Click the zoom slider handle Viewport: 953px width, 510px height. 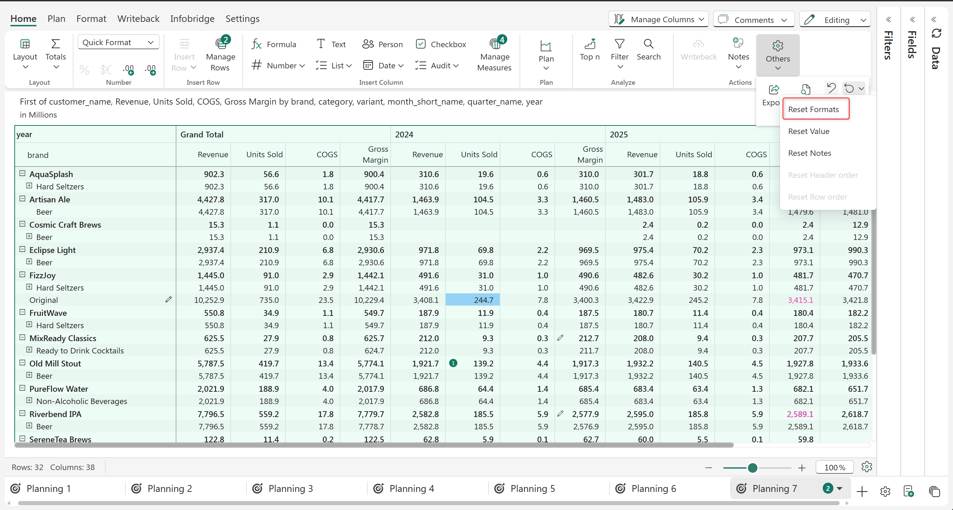point(752,468)
